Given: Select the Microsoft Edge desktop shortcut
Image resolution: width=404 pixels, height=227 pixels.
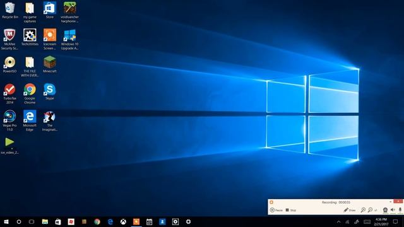Looking at the screenshot, I should pos(30,120).
